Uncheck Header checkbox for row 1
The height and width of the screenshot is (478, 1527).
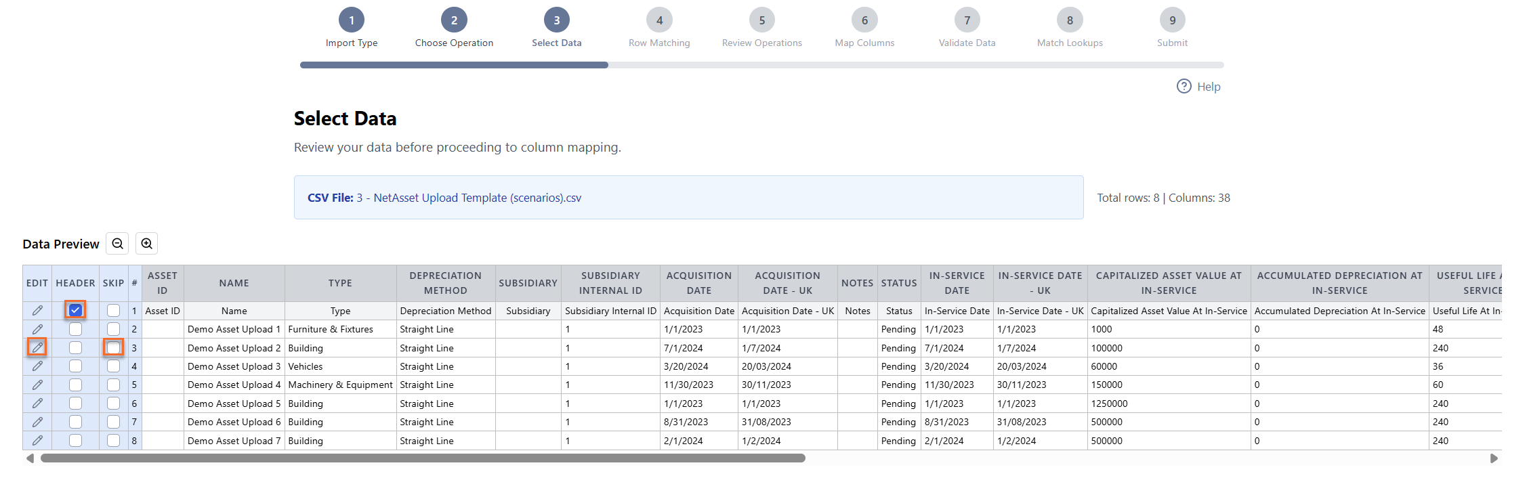click(x=75, y=310)
